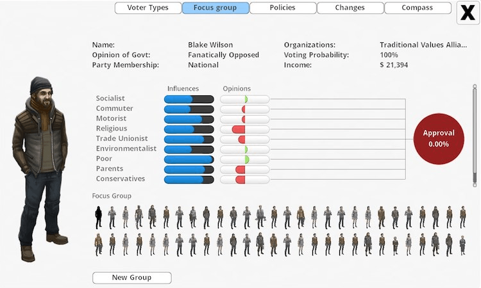Select the Focus group tab
Screen dimensions: 481x288
[215, 8]
